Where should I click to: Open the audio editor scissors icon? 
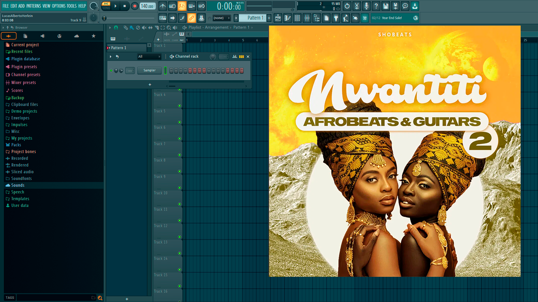[x=357, y=6]
